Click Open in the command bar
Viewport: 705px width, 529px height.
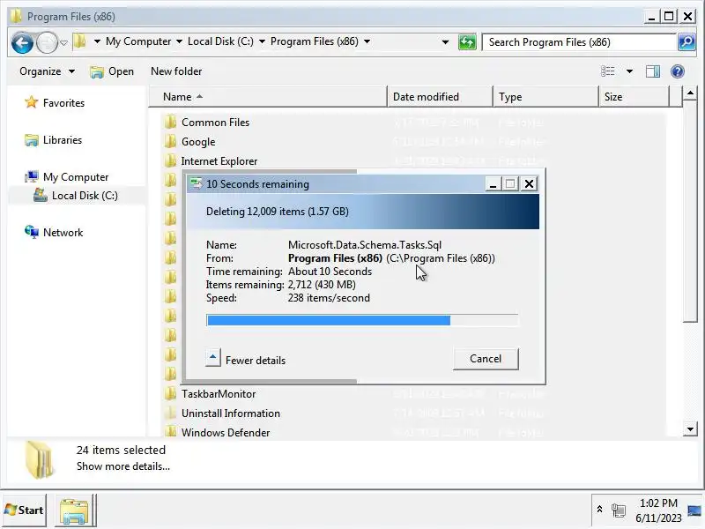coord(112,71)
